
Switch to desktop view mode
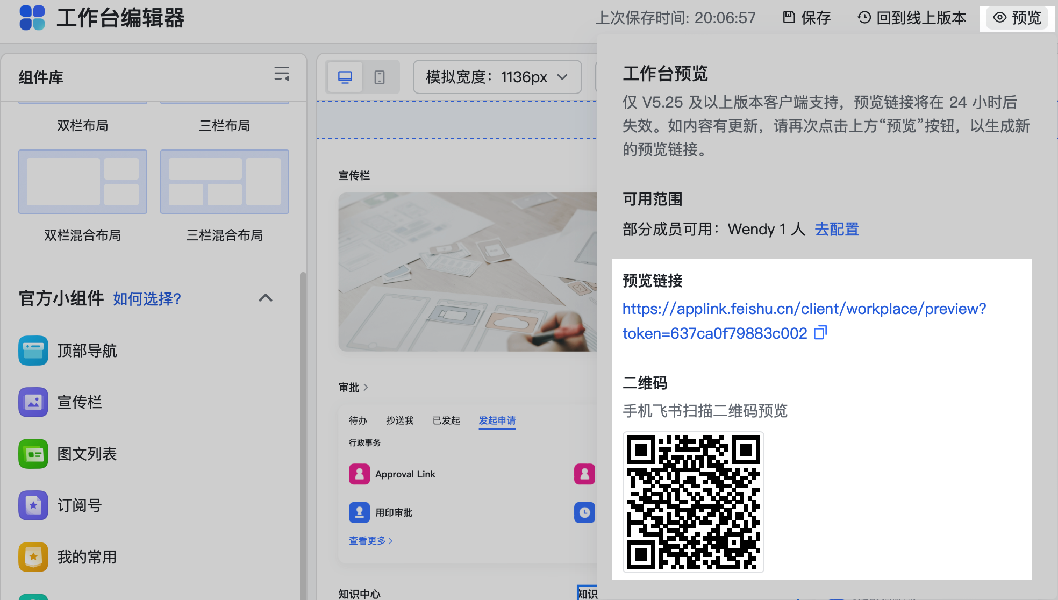(x=345, y=77)
